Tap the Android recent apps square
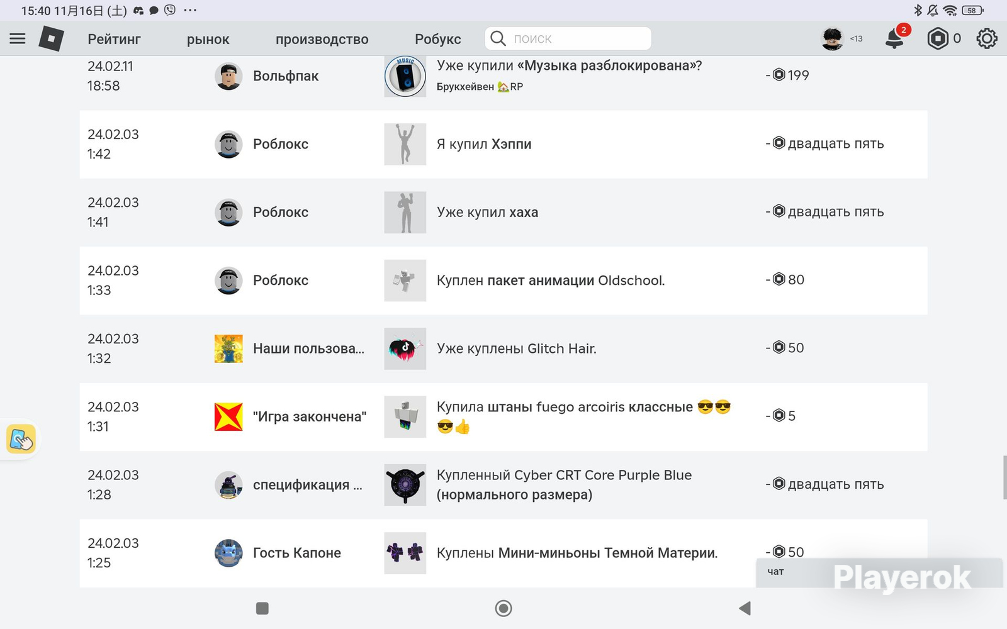This screenshot has width=1007, height=629. pyautogui.click(x=262, y=608)
